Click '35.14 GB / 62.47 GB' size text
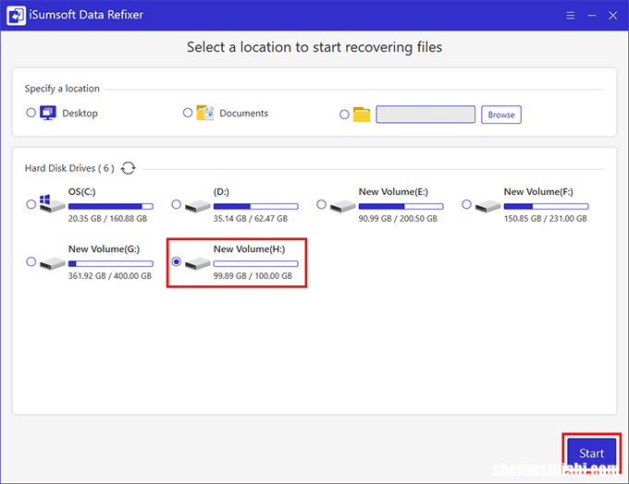The image size is (629, 484). coord(251,218)
